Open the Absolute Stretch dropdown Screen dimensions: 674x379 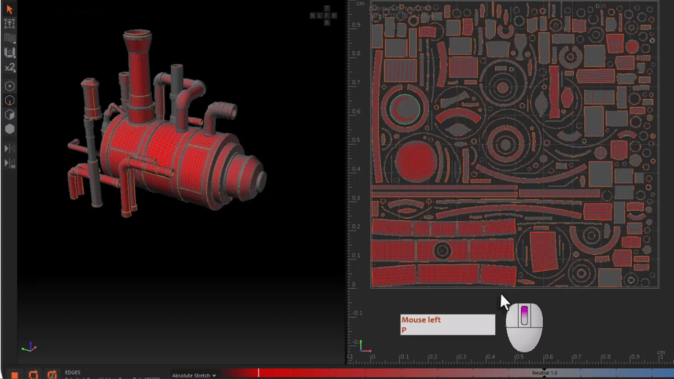point(194,375)
